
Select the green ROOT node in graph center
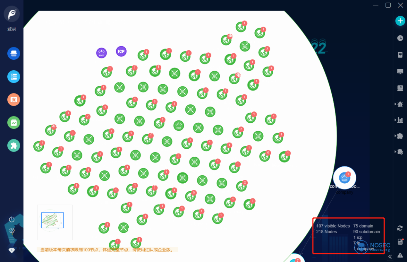click(179, 126)
